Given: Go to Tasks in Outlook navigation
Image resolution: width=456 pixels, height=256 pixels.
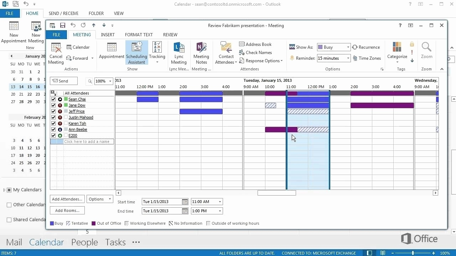Looking at the screenshot, I should coord(115,242).
